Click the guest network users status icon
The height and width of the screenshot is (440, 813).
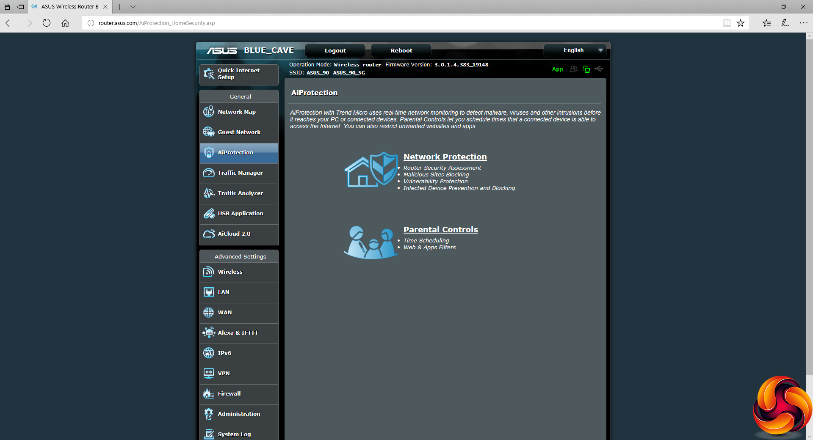(573, 69)
